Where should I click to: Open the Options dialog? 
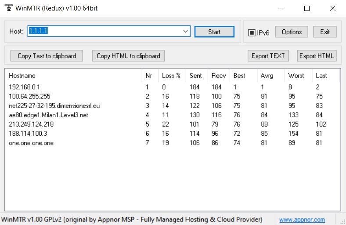pos(292,32)
